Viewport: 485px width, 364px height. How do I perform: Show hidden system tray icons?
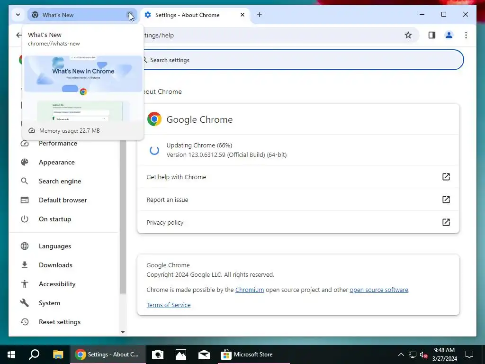[401, 355]
